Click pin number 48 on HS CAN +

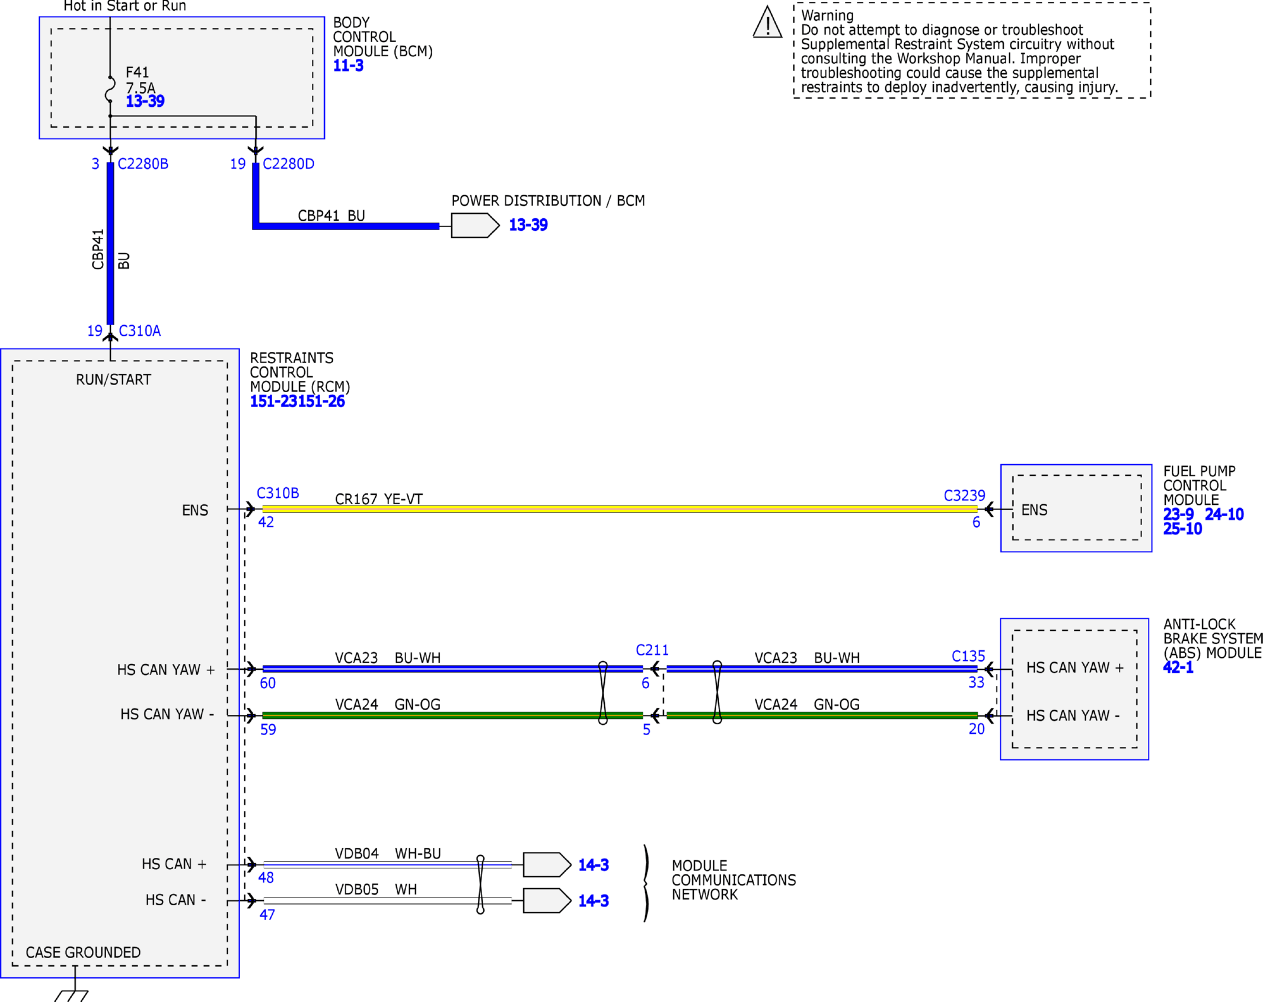tap(266, 878)
